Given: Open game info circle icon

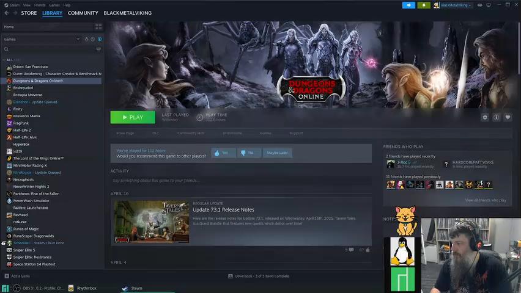Looking at the screenshot, I should click(496, 117).
